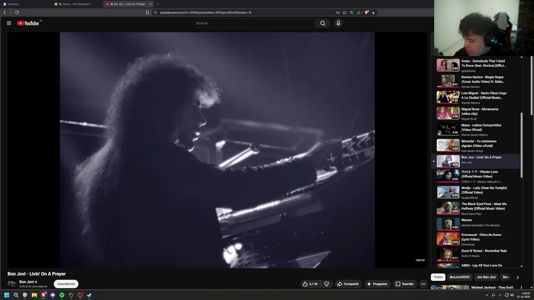Image resolution: width=534 pixels, height=300 pixels.
Task: Save video with the Guardar button
Action: pyautogui.click(x=405, y=284)
